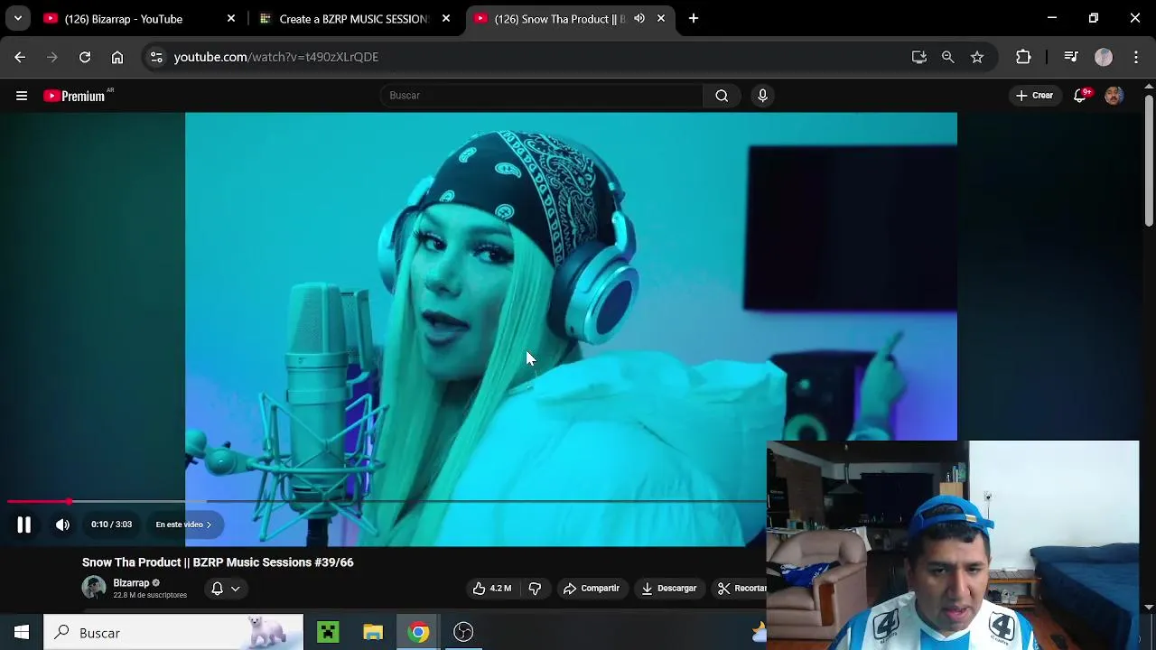
Task: Like the video with 4.2 M
Action: pyautogui.click(x=491, y=589)
